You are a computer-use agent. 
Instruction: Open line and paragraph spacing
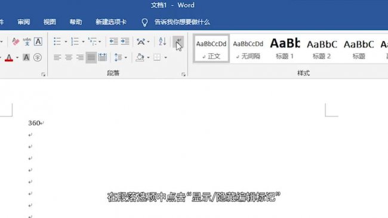118,57
